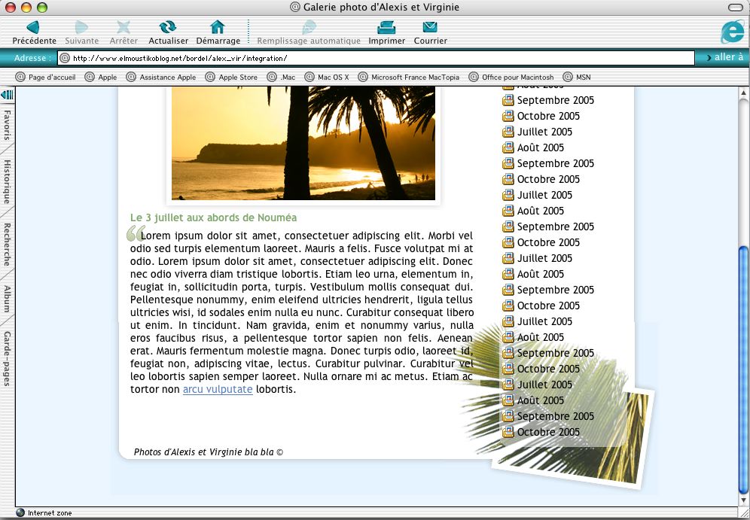Refresh the page with Actualiser
The image size is (750, 520).
[169, 32]
